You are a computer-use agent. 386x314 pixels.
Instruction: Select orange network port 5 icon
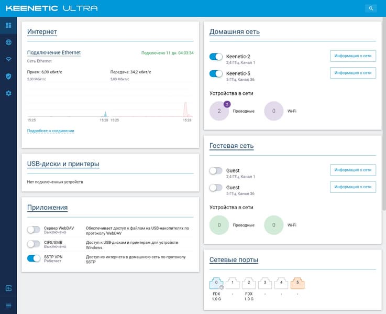[x=297, y=283]
